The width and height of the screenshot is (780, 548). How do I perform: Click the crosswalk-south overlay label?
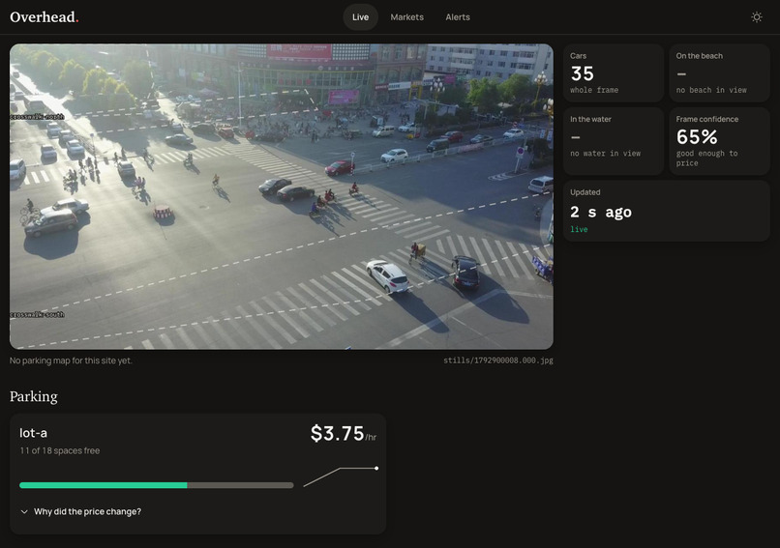tap(38, 314)
